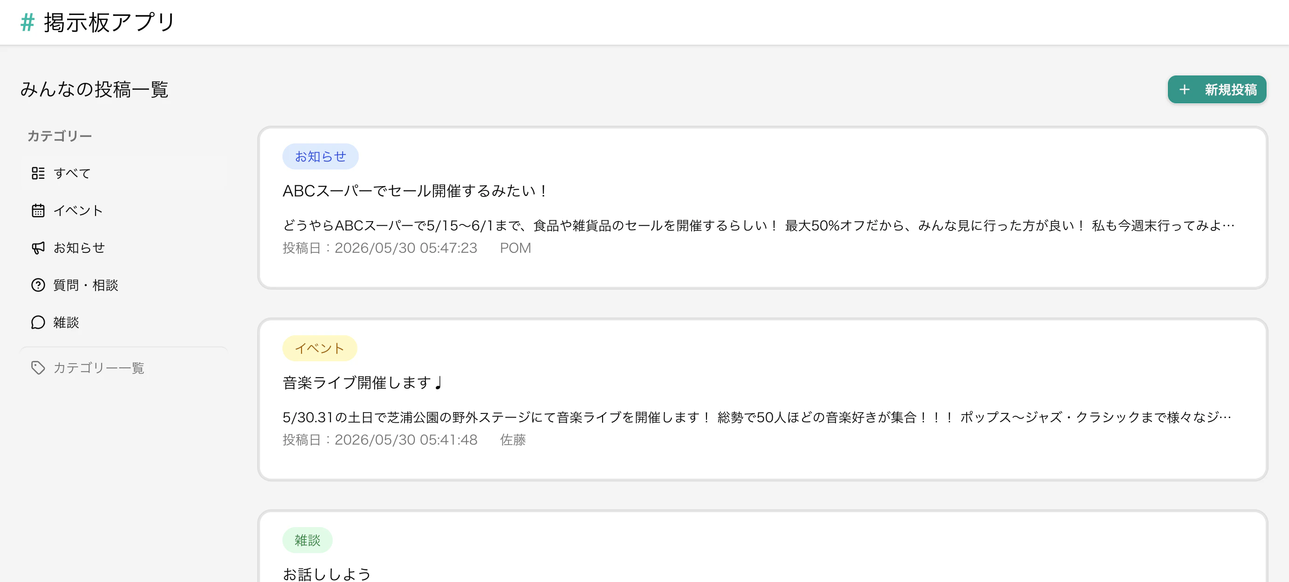Click the post body starting どうやらABCスーパーで
Screen dimensions: 1289x582
(x=758, y=225)
